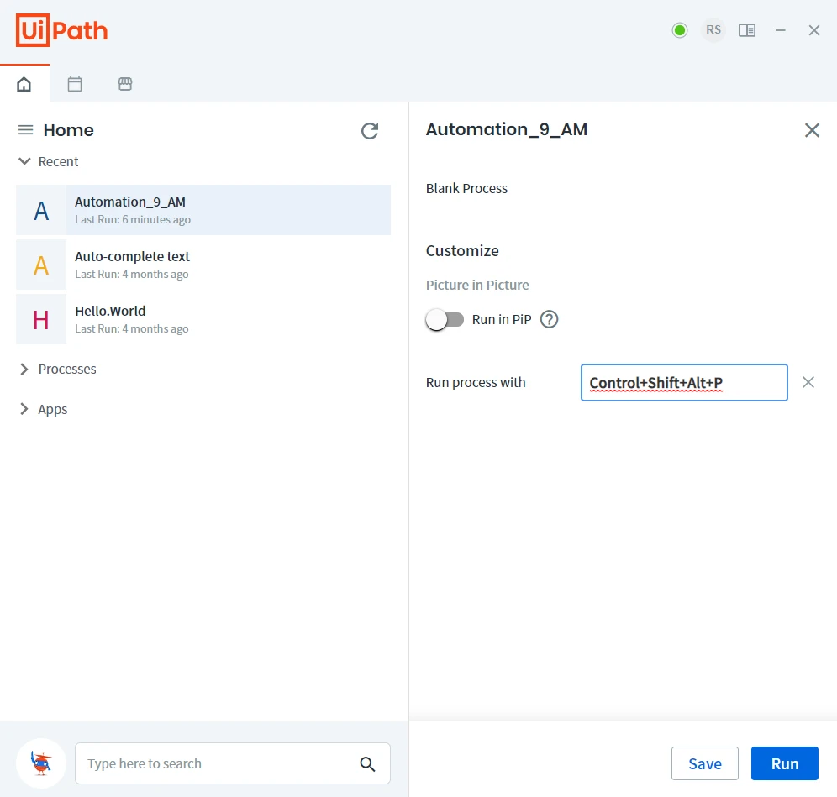Click the Control+Shift+Alt+P shortcut field

tap(684, 382)
